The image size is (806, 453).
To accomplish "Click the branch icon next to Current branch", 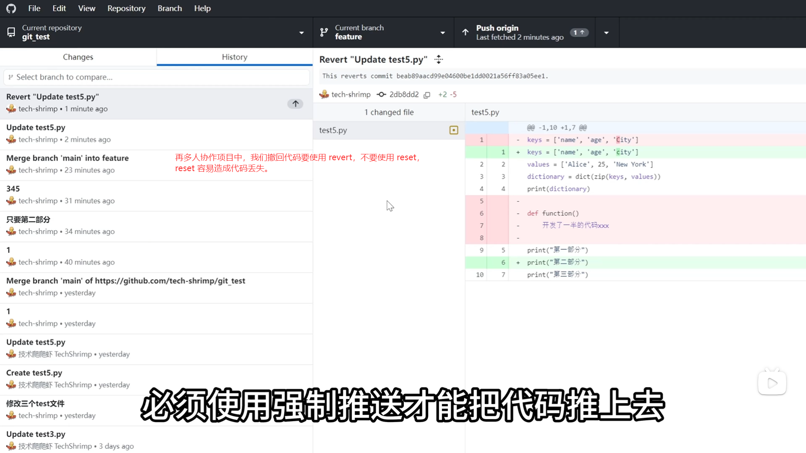I will (324, 32).
